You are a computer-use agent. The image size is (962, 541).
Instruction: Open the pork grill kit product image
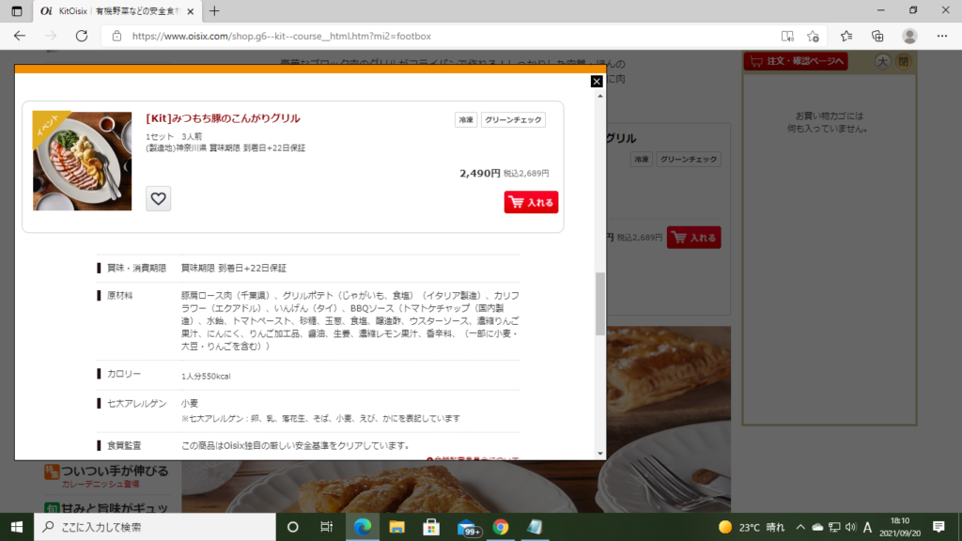coord(83,161)
